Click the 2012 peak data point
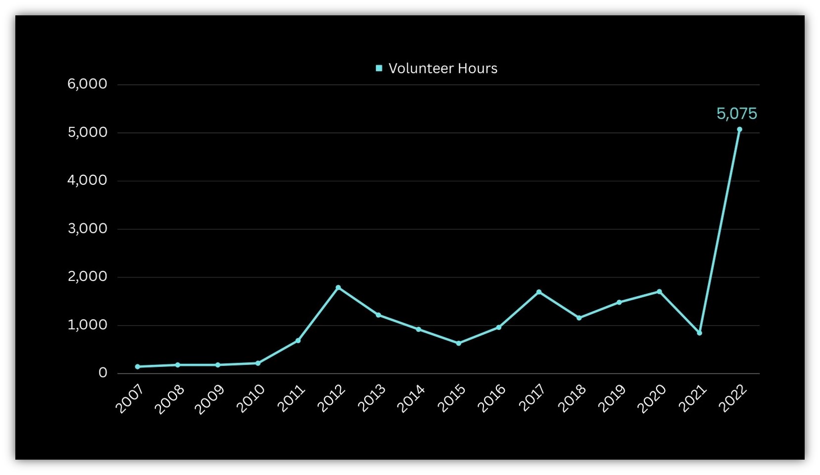The image size is (820, 475). [338, 287]
